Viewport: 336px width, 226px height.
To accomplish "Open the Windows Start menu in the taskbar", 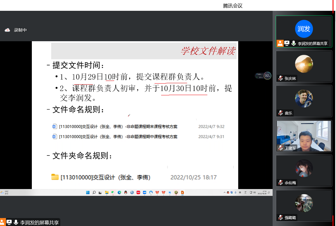I will click(88, 192).
